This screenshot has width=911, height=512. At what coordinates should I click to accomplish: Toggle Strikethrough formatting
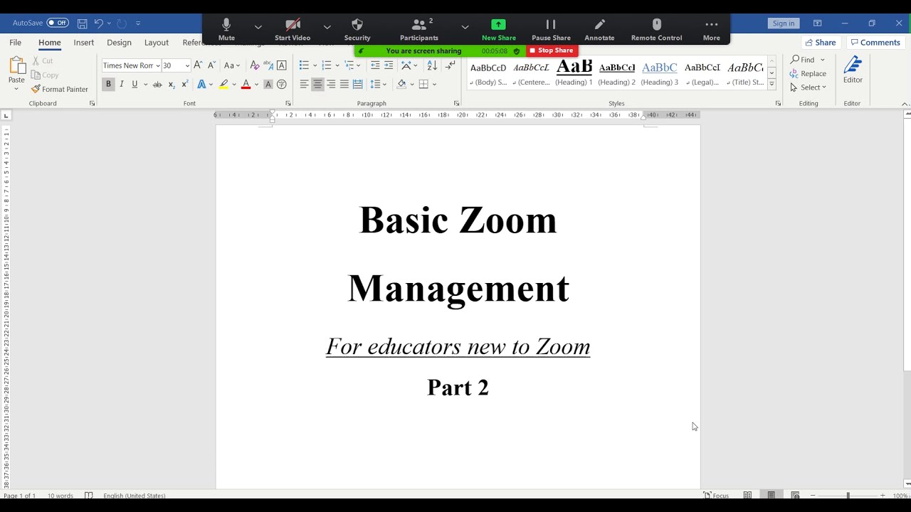pyautogui.click(x=157, y=84)
